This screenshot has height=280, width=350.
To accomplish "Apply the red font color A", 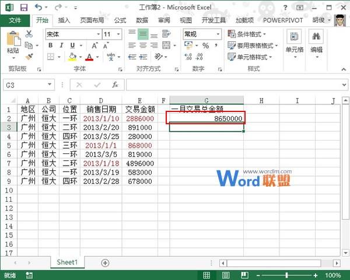I will tap(89, 57).
